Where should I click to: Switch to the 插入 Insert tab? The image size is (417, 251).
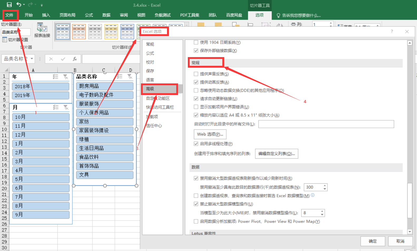click(x=46, y=15)
